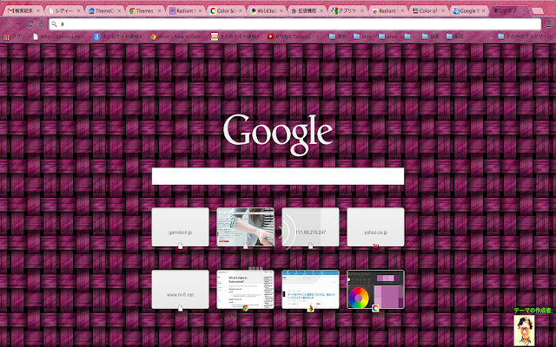Open the www.m-fr.net tile
The height and width of the screenshot is (347, 556).
coord(181,289)
